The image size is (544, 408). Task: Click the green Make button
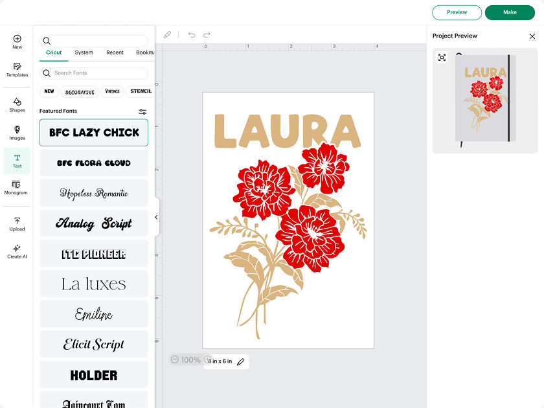click(510, 12)
